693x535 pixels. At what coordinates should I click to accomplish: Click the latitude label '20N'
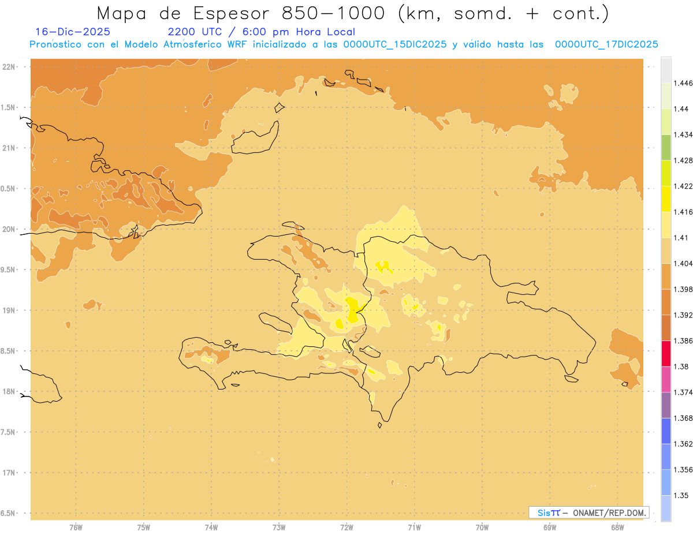click(9, 229)
